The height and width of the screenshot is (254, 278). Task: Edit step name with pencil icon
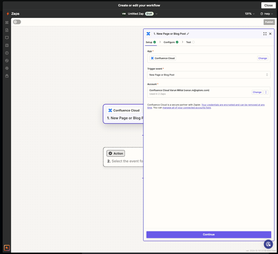pos(188,34)
